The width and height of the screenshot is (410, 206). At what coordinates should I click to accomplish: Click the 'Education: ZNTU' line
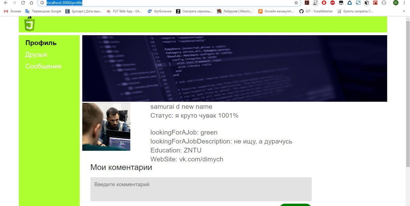pos(176,150)
